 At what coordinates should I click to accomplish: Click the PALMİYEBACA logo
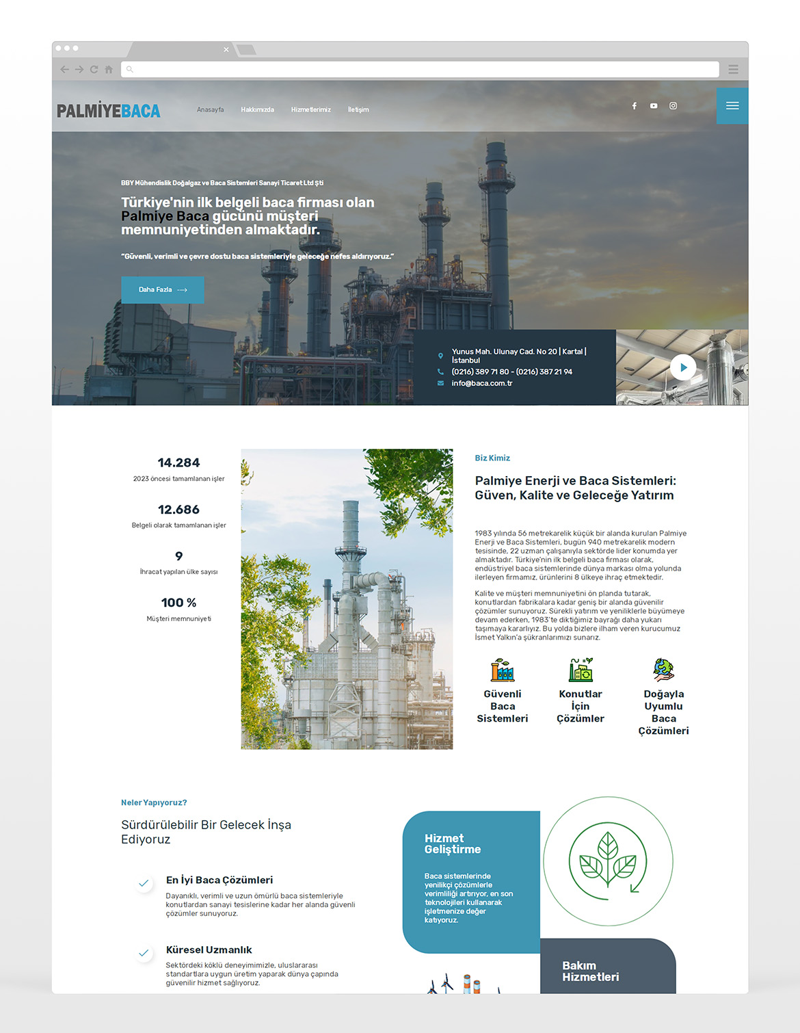click(109, 111)
